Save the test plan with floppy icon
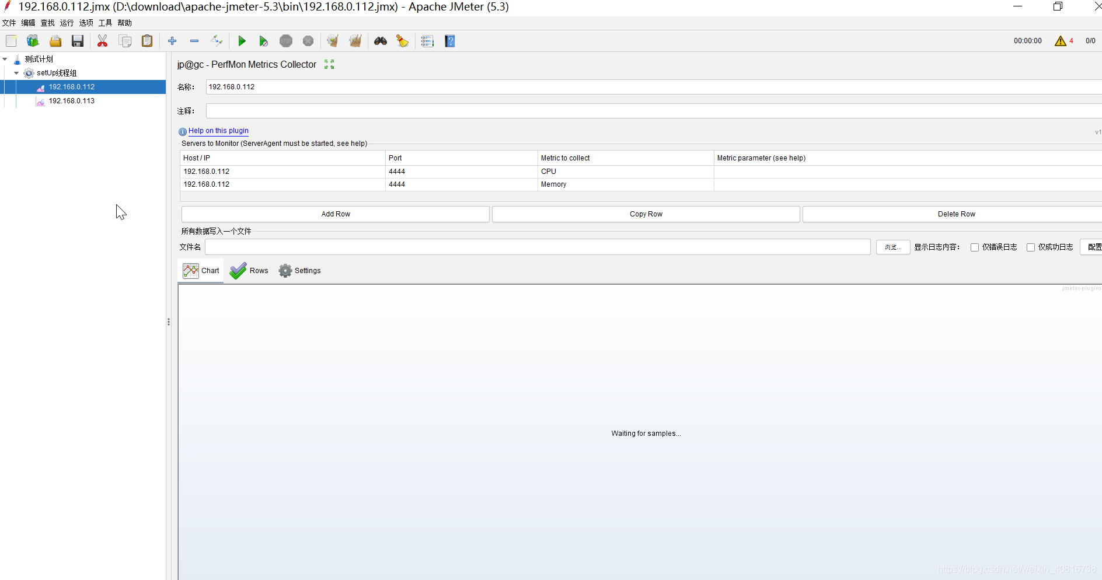The height and width of the screenshot is (580, 1102). tap(78, 41)
